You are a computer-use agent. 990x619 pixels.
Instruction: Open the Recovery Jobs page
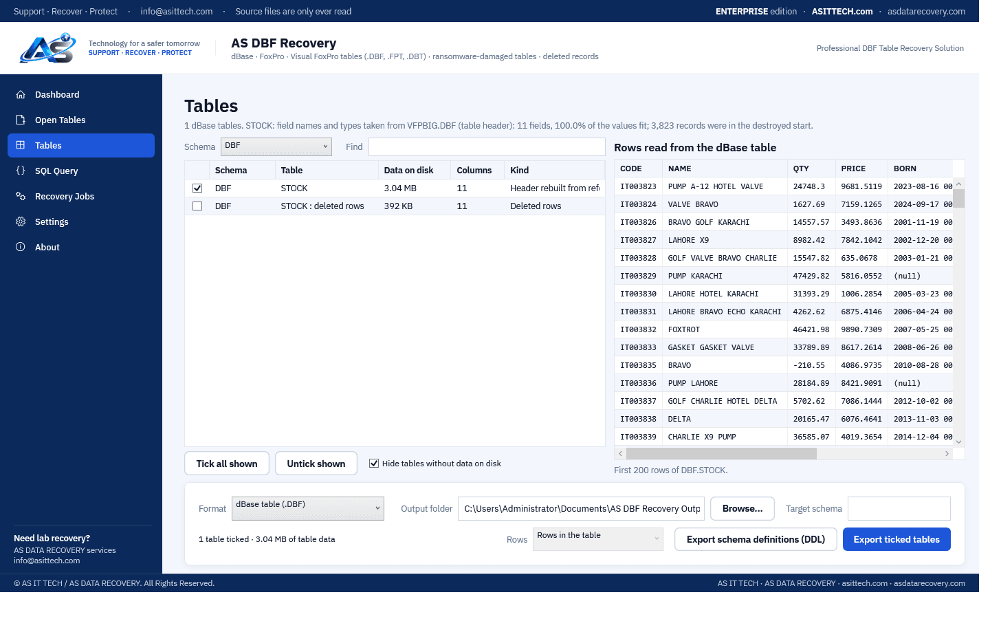pyautogui.click(x=81, y=196)
